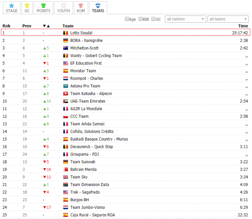
Task: Open Euskadi Basque Country - Murias link
Action: pos(99,139)
